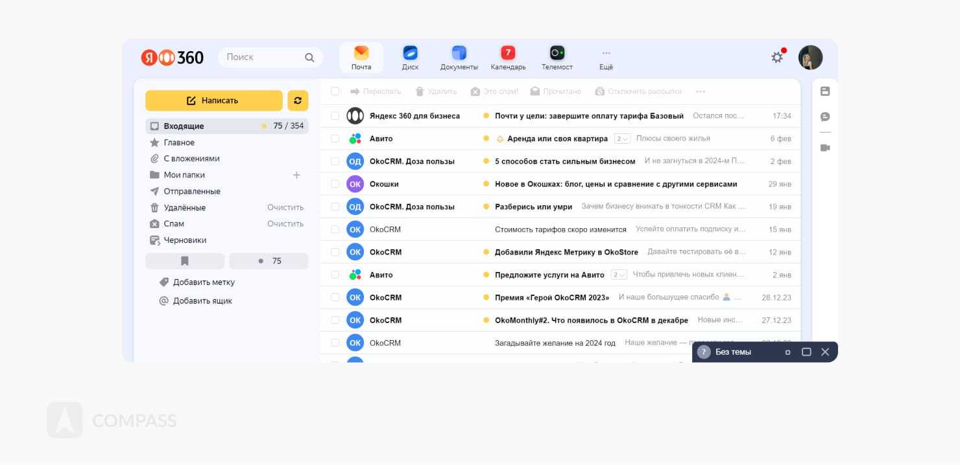Click the video camera icon in right sidebar
This screenshot has height=465, width=960.
point(825,148)
